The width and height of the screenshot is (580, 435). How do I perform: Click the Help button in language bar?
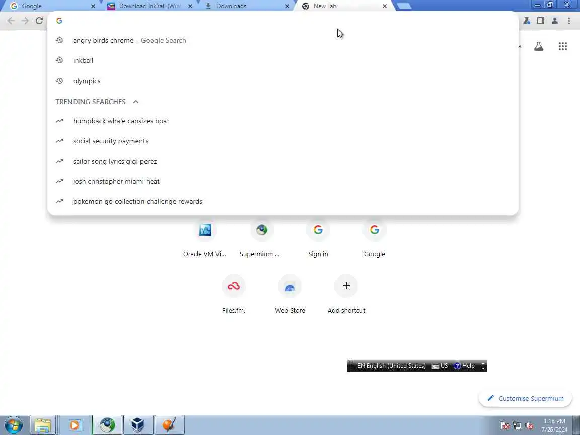click(464, 366)
